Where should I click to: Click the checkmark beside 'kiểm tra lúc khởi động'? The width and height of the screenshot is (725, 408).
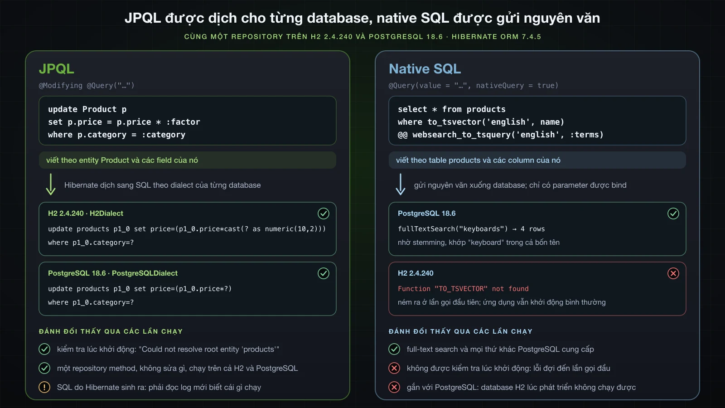tap(44, 349)
